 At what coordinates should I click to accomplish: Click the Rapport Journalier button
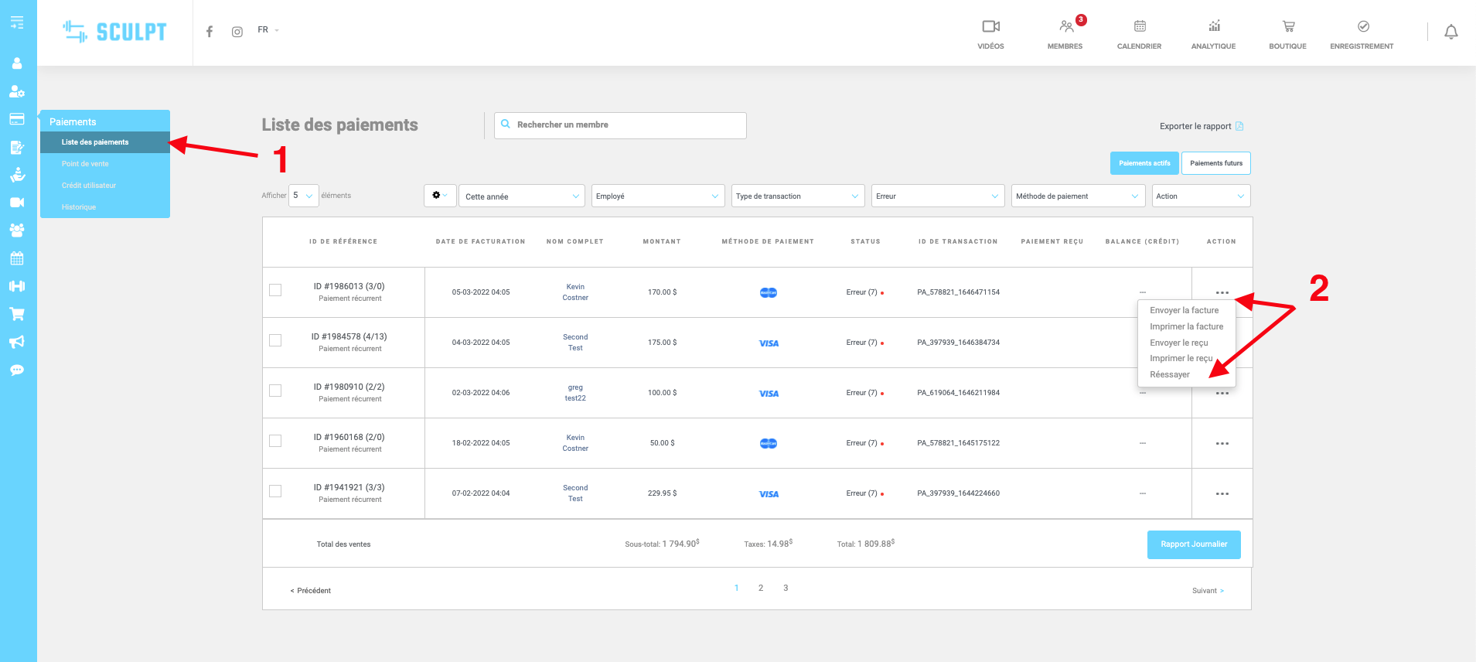(x=1194, y=544)
